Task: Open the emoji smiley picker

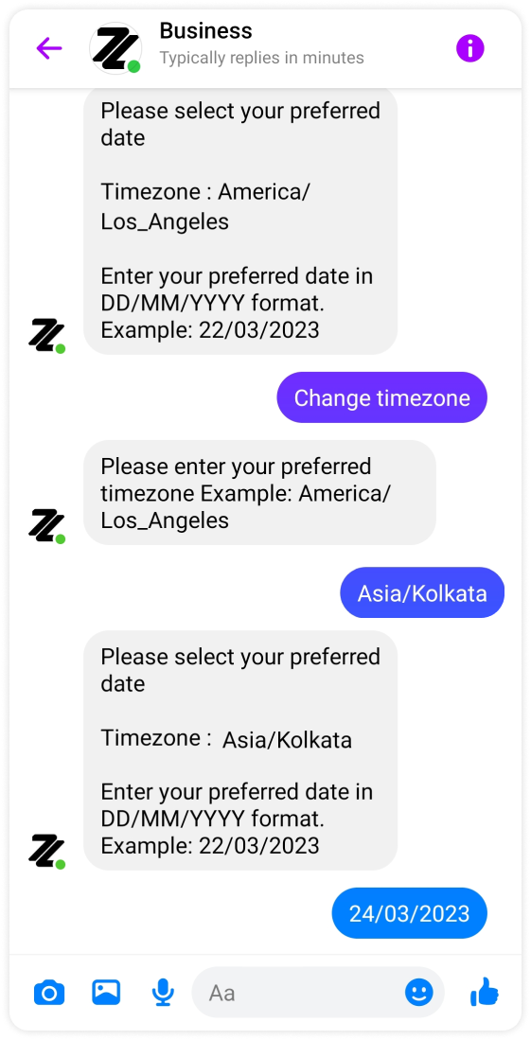Action: [418, 993]
